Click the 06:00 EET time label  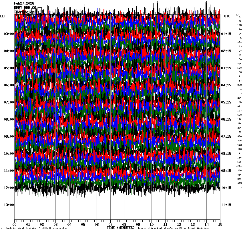click(x=9, y=85)
